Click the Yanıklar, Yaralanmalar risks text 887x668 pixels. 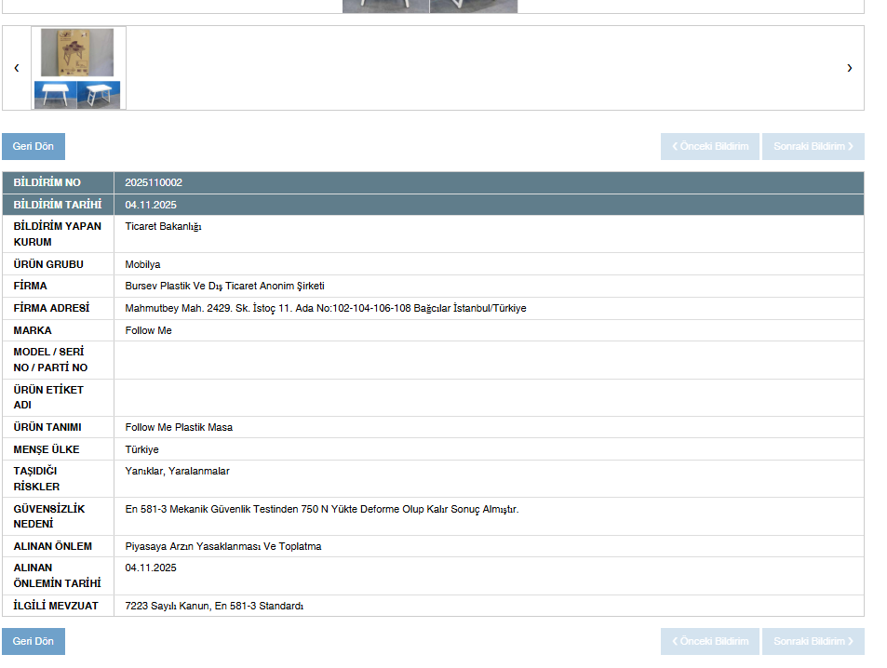click(x=177, y=472)
